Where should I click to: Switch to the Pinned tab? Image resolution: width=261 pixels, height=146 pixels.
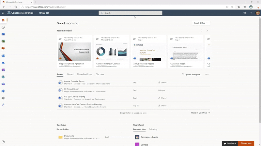(70, 74)
